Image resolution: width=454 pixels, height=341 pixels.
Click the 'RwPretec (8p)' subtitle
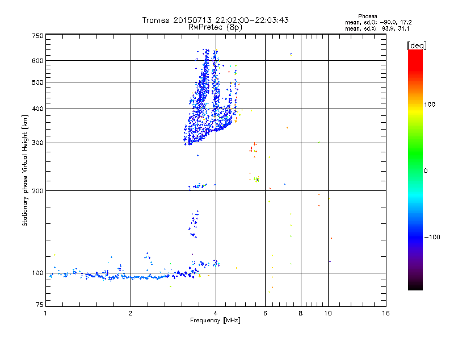pos(215,27)
